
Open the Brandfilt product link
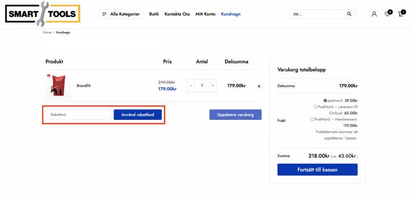[x=84, y=86]
